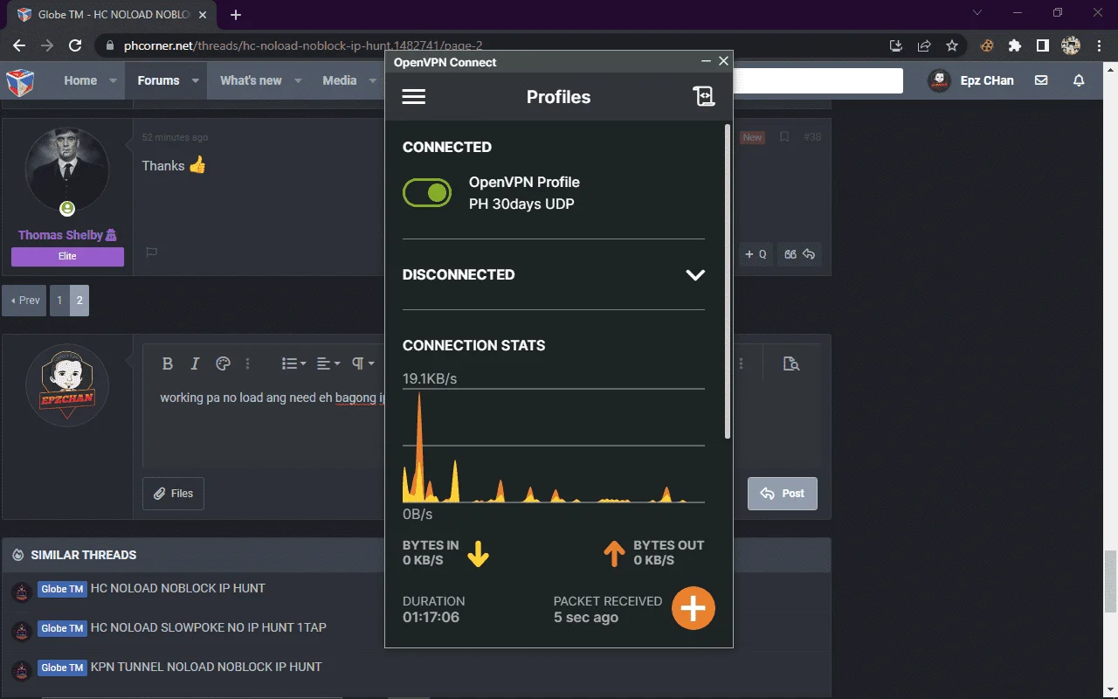Open the Media nav item
Image resolution: width=1118 pixels, height=699 pixels.
(339, 80)
